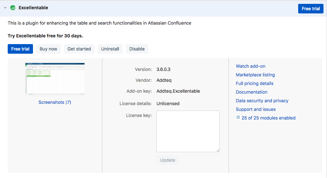Open the Screenshots (7) link
Image resolution: width=327 pixels, height=178 pixels.
(x=55, y=102)
